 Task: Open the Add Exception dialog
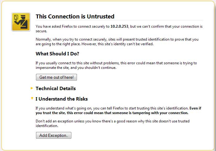point(54,135)
